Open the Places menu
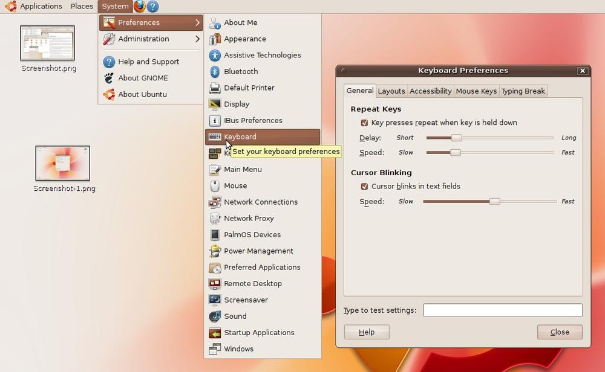605x372 pixels. click(x=81, y=7)
